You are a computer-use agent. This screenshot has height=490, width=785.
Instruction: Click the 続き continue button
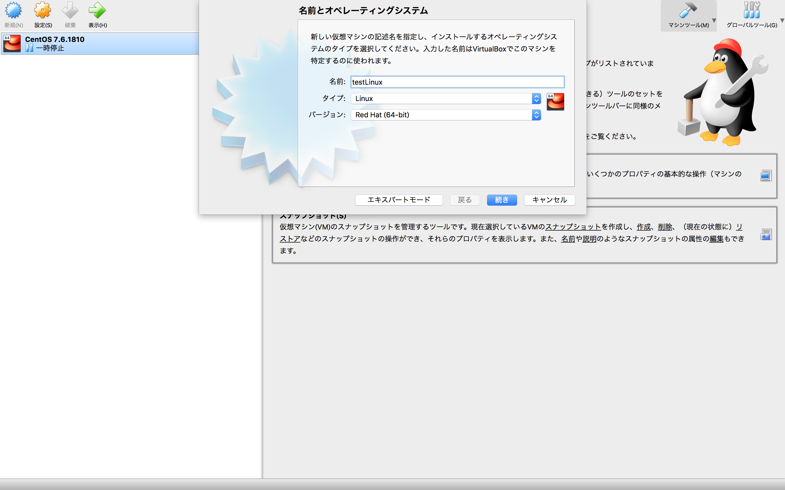[x=502, y=200]
